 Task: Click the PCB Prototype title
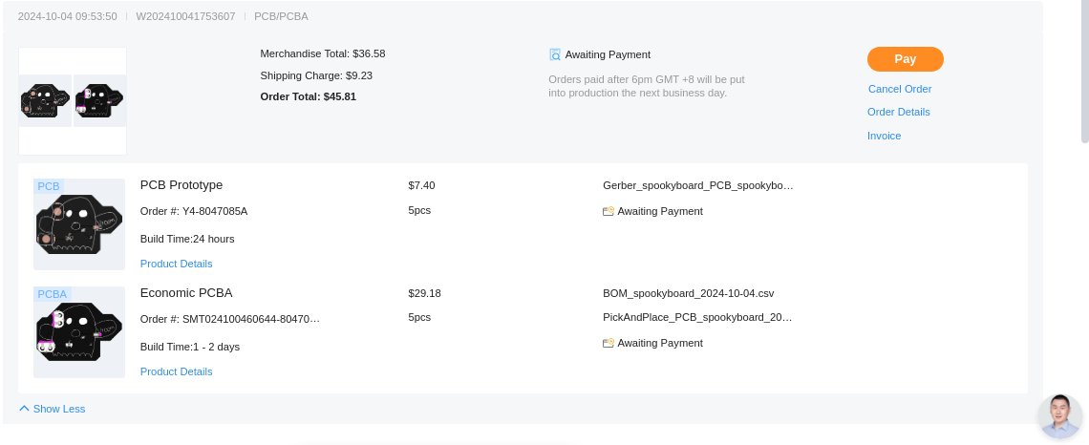181,184
